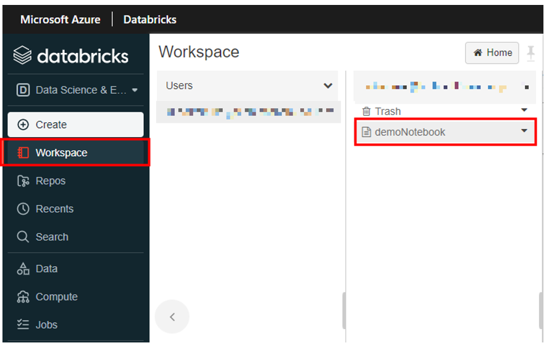
Task: Collapse the panel with left chevron button
Action: [x=172, y=317]
